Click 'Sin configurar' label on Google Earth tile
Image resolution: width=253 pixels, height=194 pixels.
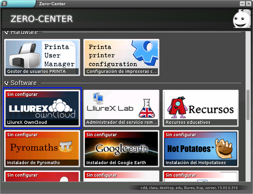[x=102, y=135]
